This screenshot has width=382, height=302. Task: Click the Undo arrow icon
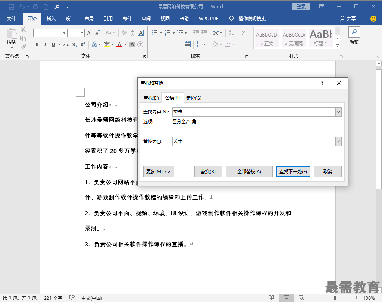point(22,7)
